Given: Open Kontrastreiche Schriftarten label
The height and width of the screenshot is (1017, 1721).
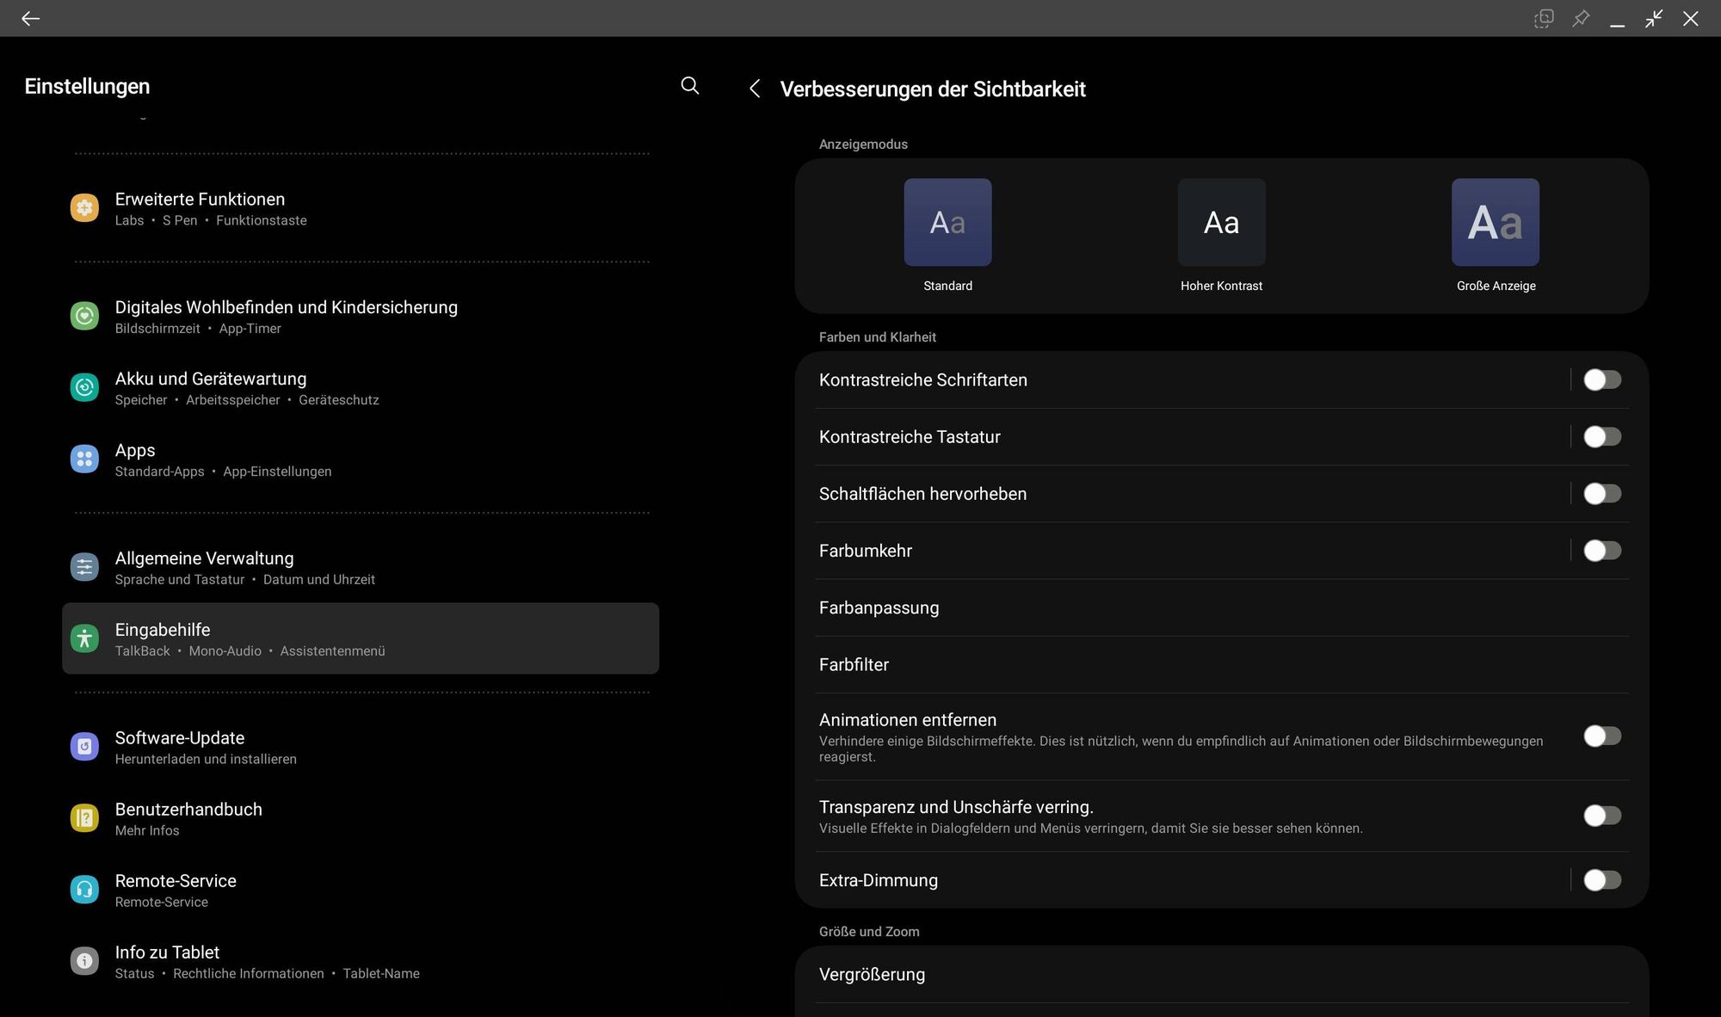Looking at the screenshot, I should tap(922, 379).
